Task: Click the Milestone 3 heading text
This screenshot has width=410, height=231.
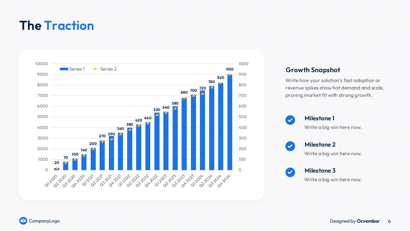Action: pyautogui.click(x=320, y=171)
